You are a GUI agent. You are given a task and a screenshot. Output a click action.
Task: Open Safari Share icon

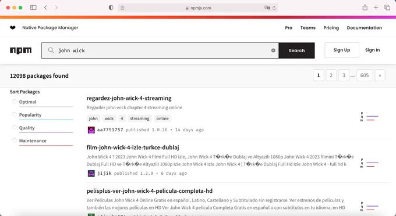[365, 8]
